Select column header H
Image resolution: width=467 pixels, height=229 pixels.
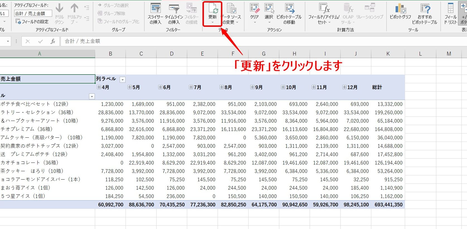point(294,54)
